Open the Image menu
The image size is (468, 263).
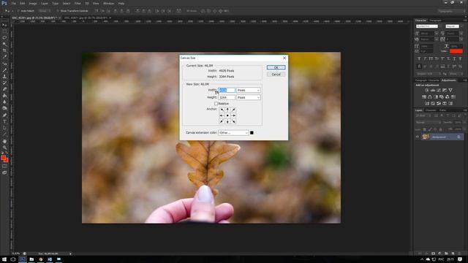pos(33,3)
